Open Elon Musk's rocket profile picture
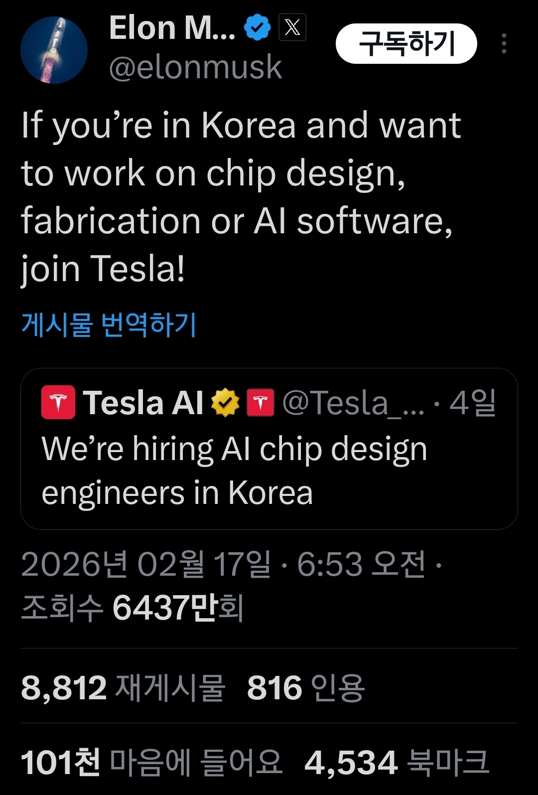 coord(54,50)
